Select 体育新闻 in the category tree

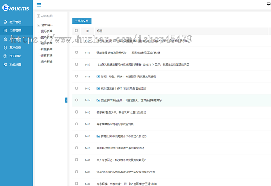(x=47, y=55)
